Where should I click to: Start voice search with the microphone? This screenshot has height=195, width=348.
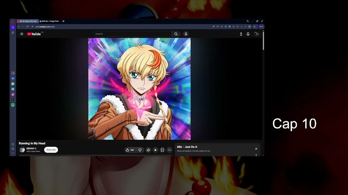click(186, 34)
